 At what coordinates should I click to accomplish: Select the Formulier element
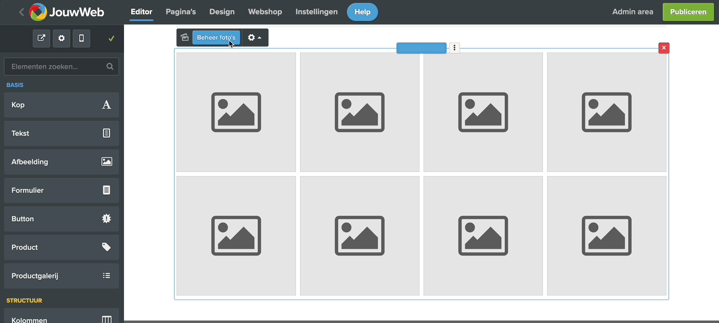[x=61, y=190]
